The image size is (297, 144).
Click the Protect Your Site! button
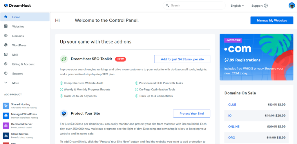[x=192, y=114]
